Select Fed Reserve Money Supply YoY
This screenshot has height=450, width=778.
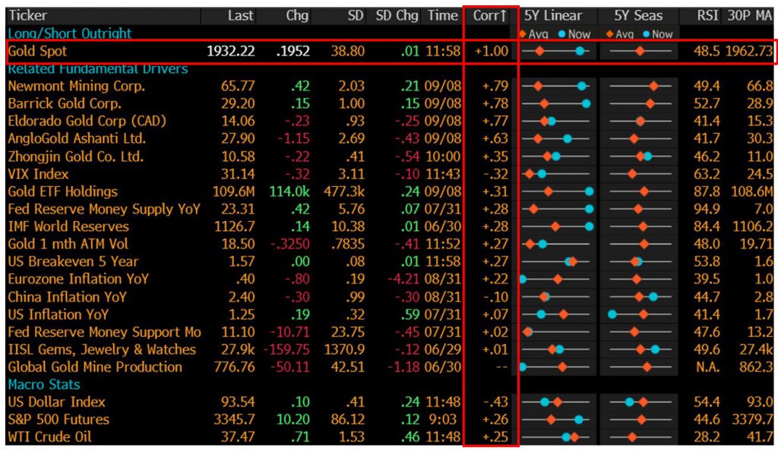[x=103, y=208]
